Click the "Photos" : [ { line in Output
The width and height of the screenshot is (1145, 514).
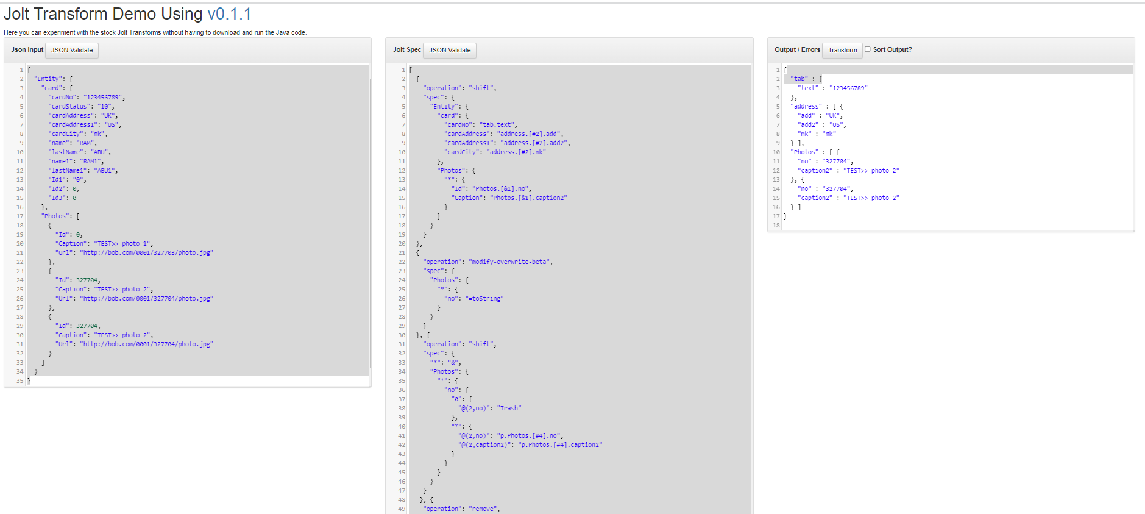click(815, 152)
